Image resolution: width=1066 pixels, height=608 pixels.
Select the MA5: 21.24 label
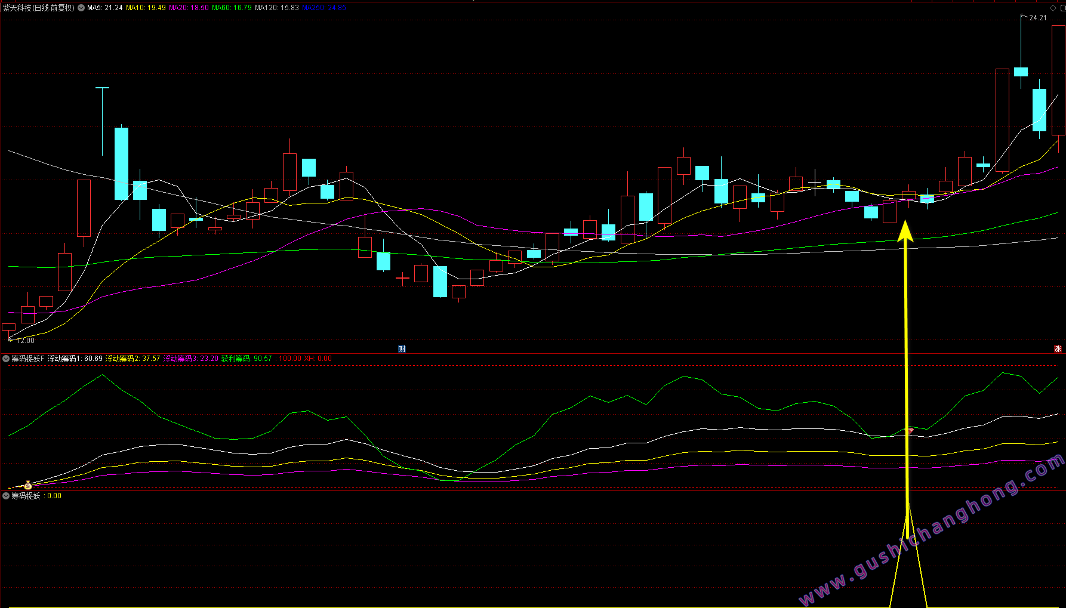105,8
